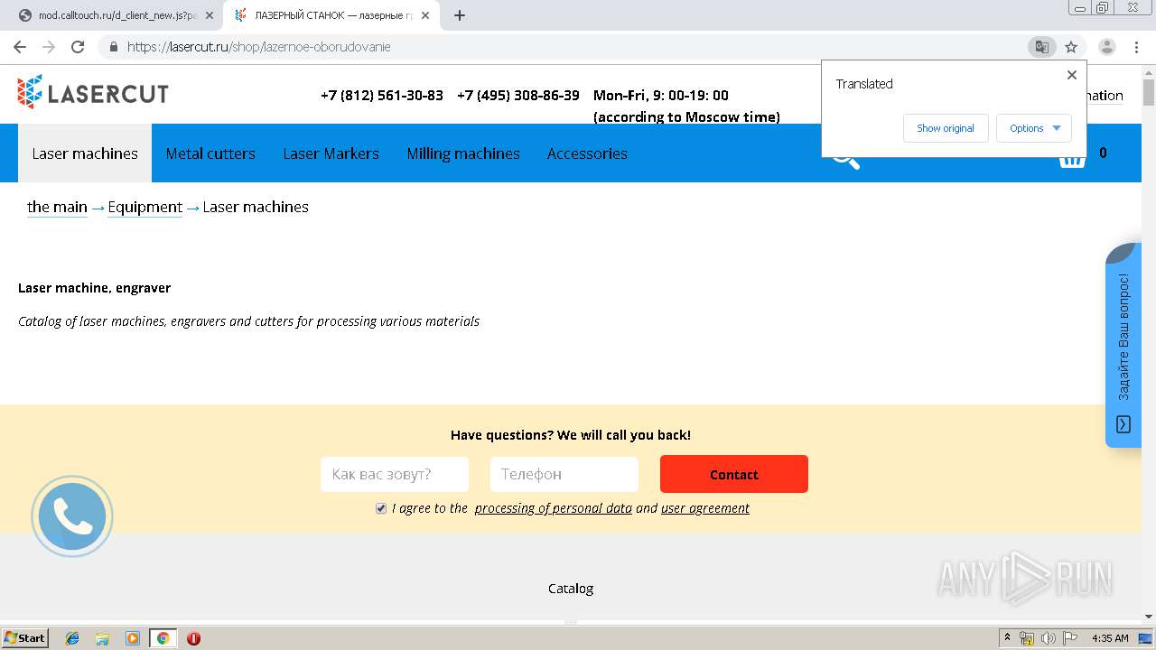Click the Catalog heading text
Image resolution: width=1156 pixels, height=650 pixels.
tap(571, 589)
